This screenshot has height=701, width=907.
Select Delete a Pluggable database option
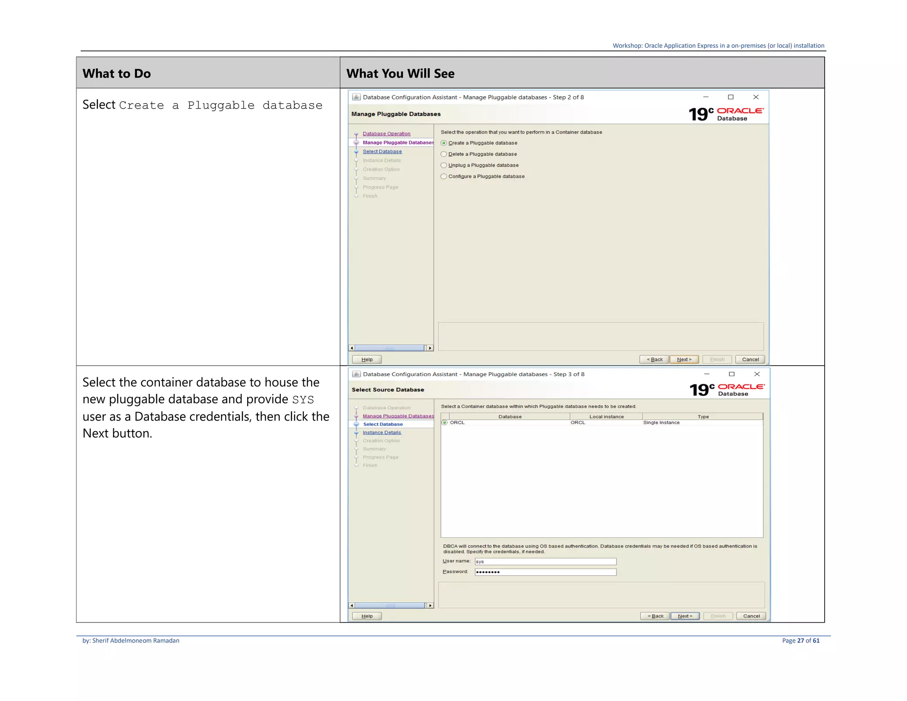pos(444,154)
